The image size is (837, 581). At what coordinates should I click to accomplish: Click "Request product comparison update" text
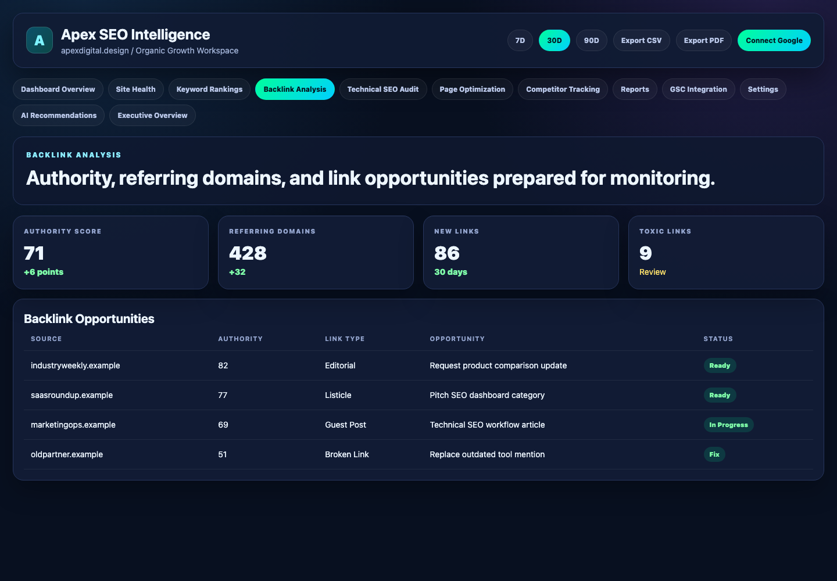click(x=498, y=365)
